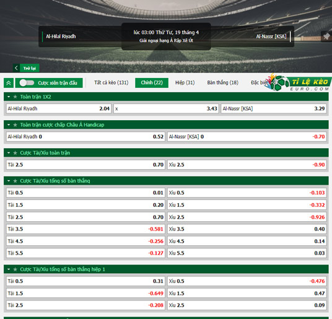Collapse the Tài/Xỉu tổng số bàn thắng section
This screenshot has height=319, width=332.
[9, 181]
